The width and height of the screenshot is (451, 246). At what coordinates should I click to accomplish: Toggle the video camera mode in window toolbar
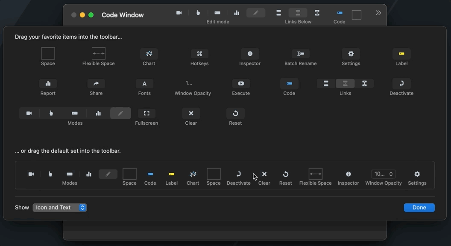click(x=179, y=13)
